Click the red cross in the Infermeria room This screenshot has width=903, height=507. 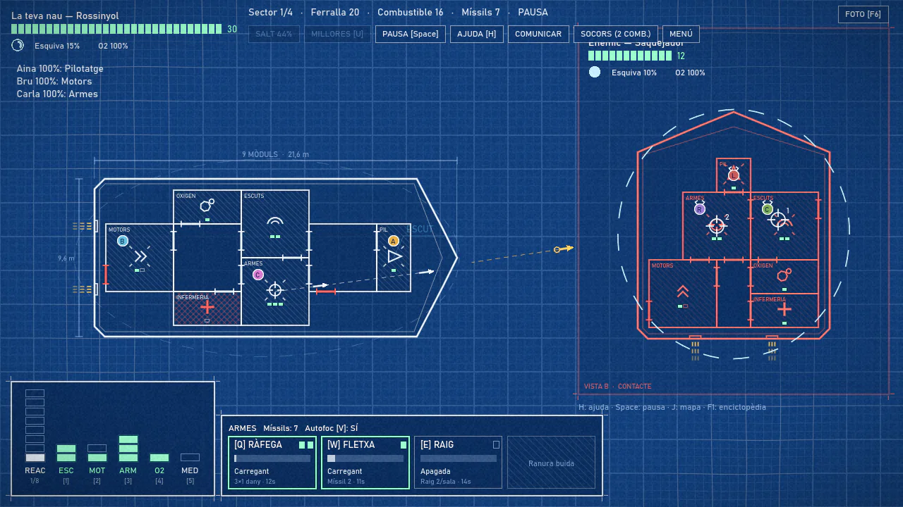207,308
